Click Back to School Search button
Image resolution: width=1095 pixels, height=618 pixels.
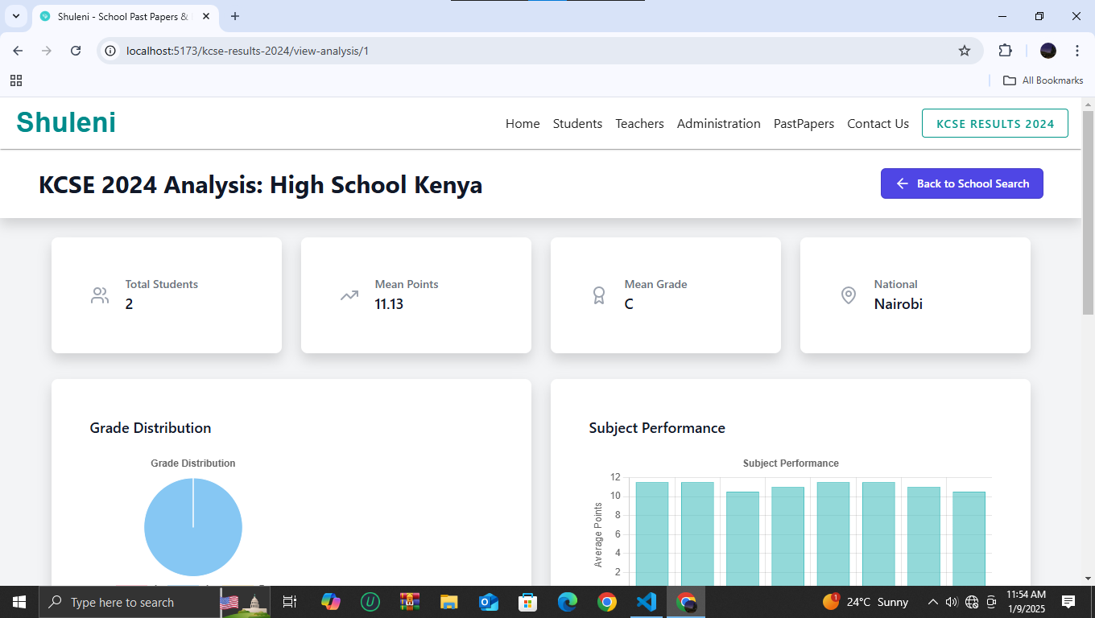click(962, 183)
